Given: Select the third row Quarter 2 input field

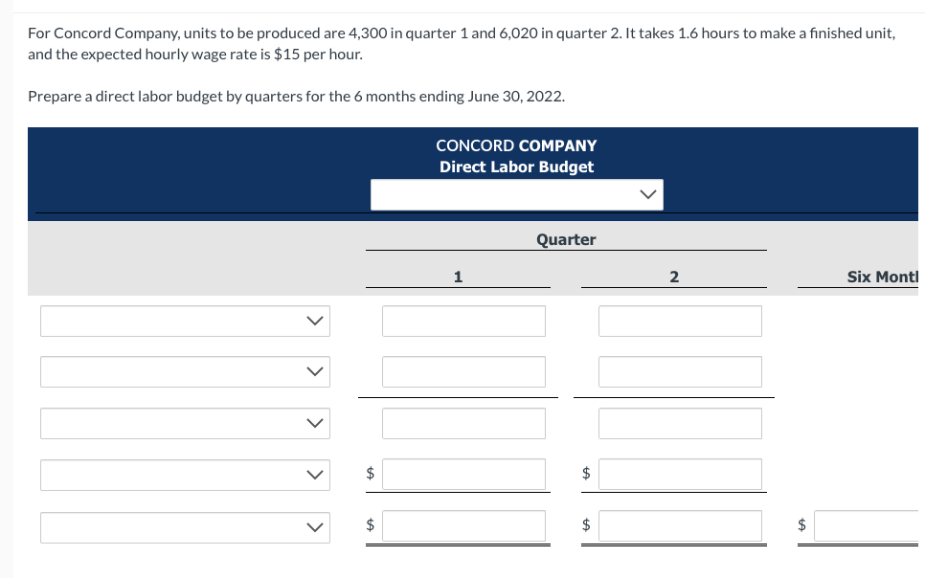Looking at the screenshot, I should (680, 423).
